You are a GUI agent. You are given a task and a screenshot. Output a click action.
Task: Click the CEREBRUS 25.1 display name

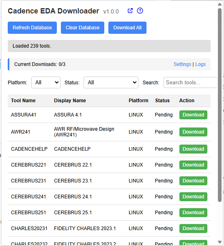pos(73,213)
